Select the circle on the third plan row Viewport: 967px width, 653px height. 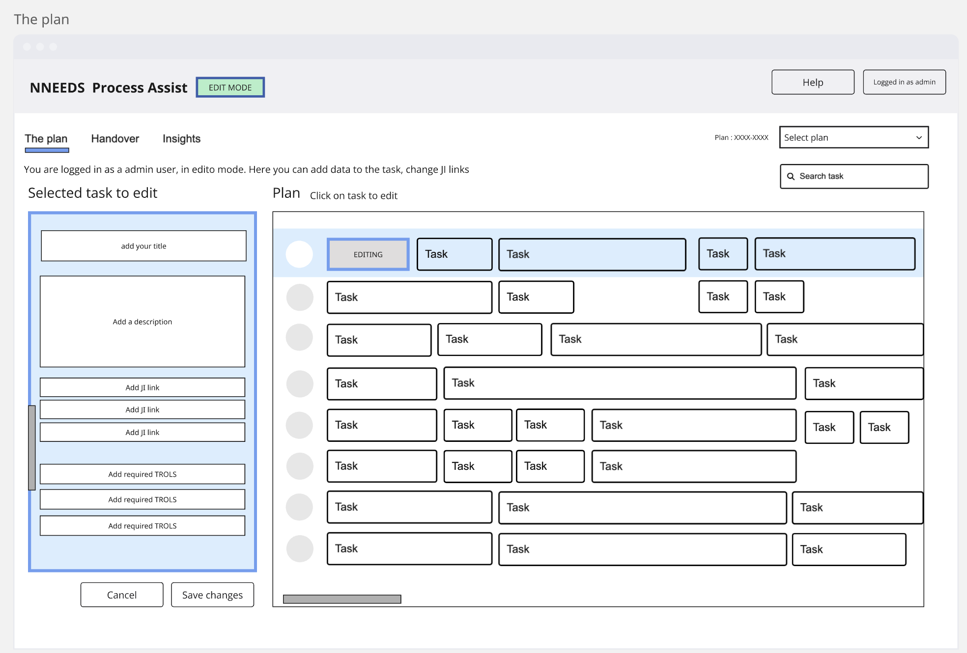(x=299, y=337)
